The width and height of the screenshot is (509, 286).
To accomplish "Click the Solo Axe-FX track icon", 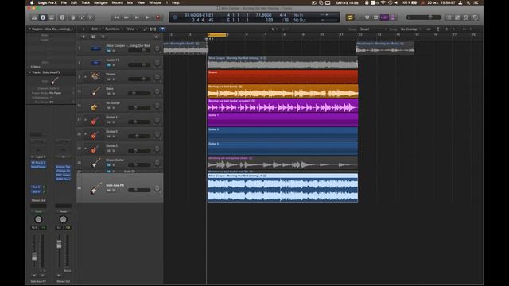I will [x=95, y=187].
